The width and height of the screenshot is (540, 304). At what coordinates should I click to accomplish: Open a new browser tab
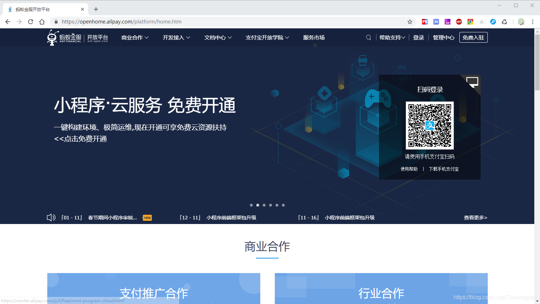click(x=96, y=9)
